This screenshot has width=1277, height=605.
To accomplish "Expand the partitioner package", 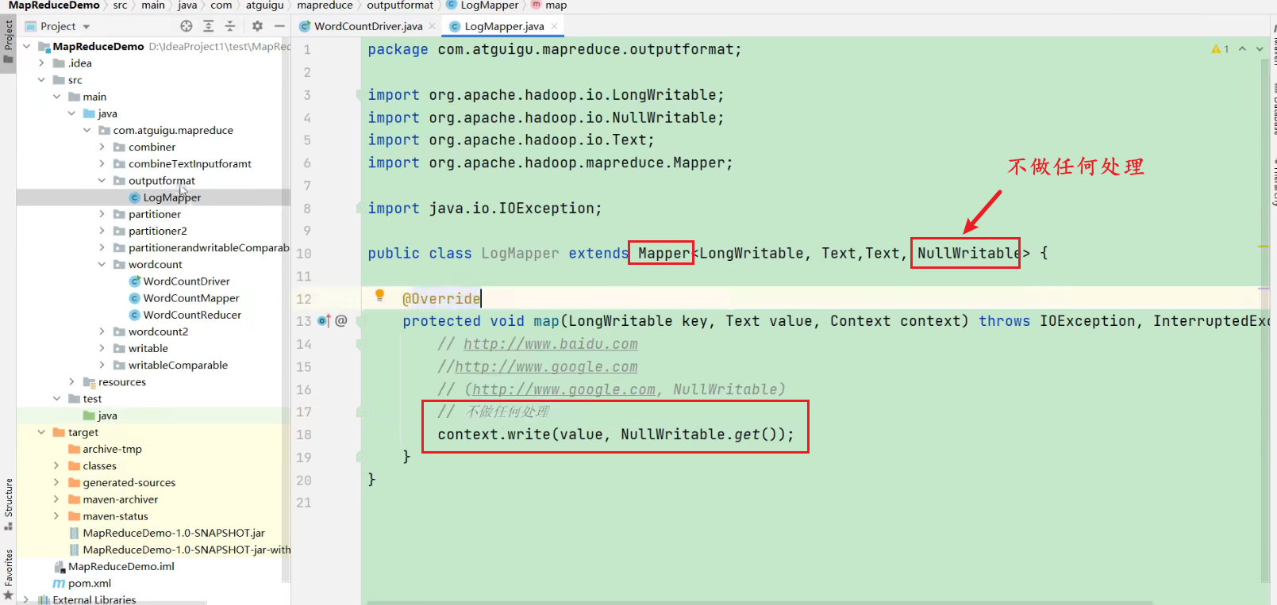I will click(x=102, y=214).
